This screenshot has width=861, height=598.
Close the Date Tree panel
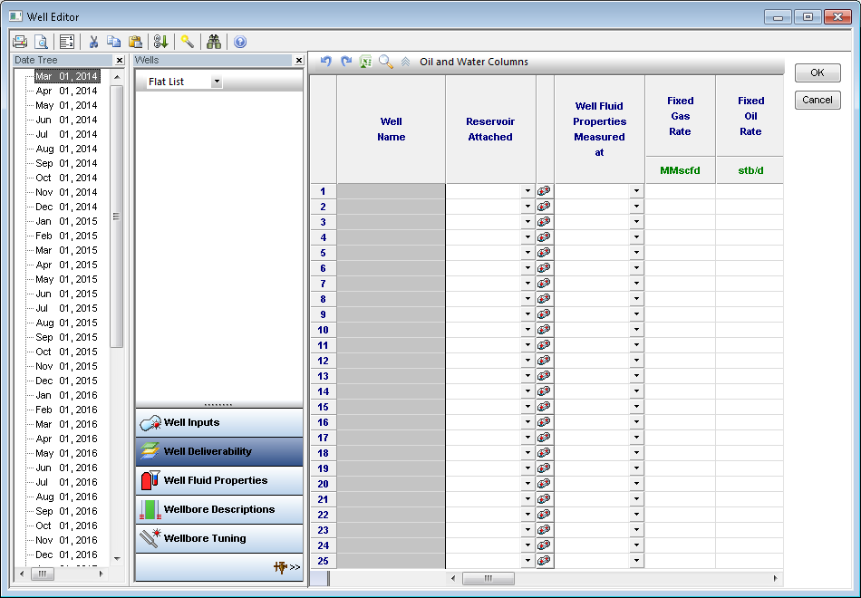point(119,60)
